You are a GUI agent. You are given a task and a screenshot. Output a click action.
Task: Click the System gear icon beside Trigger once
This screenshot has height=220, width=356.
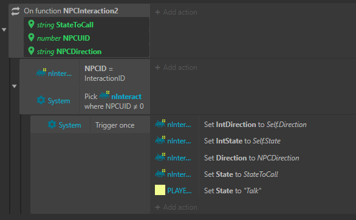pos(52,125)
